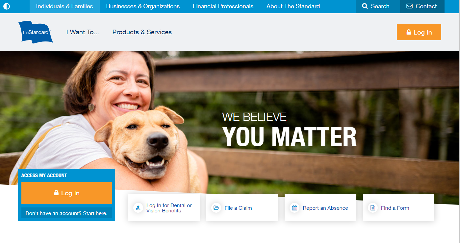This screenshot has width=460, height=243.
Task: Click the We Believe You Matter hero banner
Action: click(289, 130)
